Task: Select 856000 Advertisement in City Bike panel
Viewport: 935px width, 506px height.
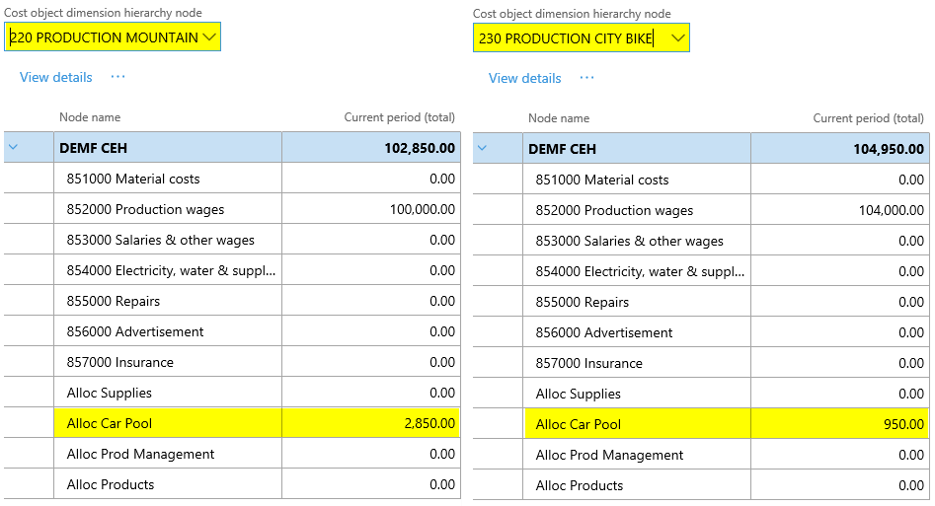Action: tap(604, 332)
